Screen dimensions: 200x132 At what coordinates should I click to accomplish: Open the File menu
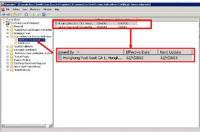8,9
